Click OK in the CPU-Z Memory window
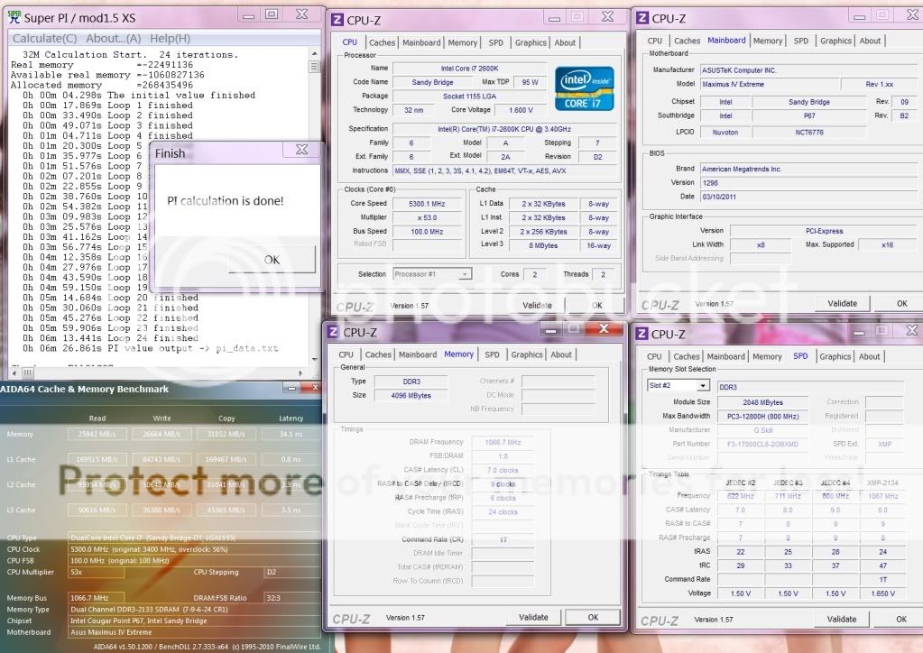The image size is (923, 653). [593, 617]
